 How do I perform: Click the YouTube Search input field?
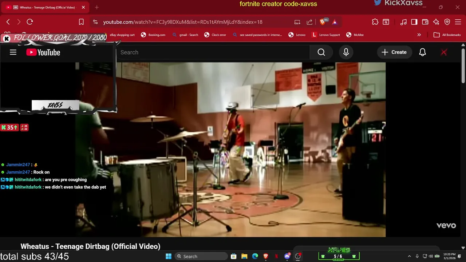pos(213,52)
